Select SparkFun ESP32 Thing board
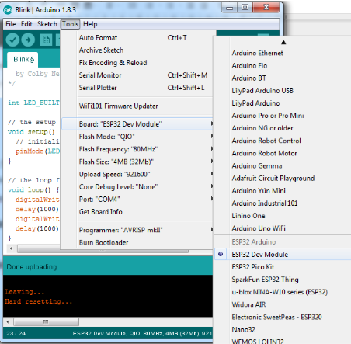This screenshot has width=351, height=344. point(283,280)
